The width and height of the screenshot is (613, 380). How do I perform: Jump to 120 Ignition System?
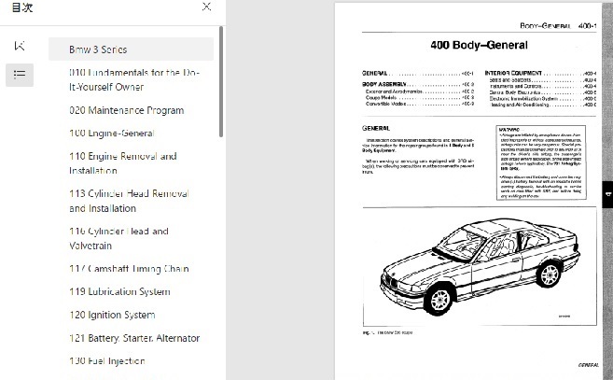point(112,315)
